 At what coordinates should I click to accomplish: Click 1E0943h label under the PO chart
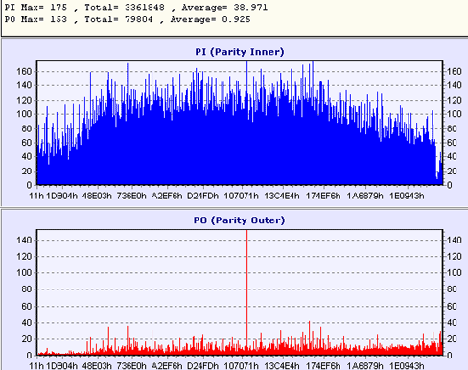(x=407, y=365)
